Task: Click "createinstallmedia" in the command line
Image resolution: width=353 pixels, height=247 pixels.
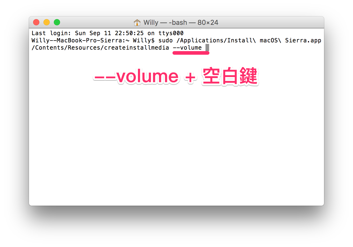Action: click(137, 48)
